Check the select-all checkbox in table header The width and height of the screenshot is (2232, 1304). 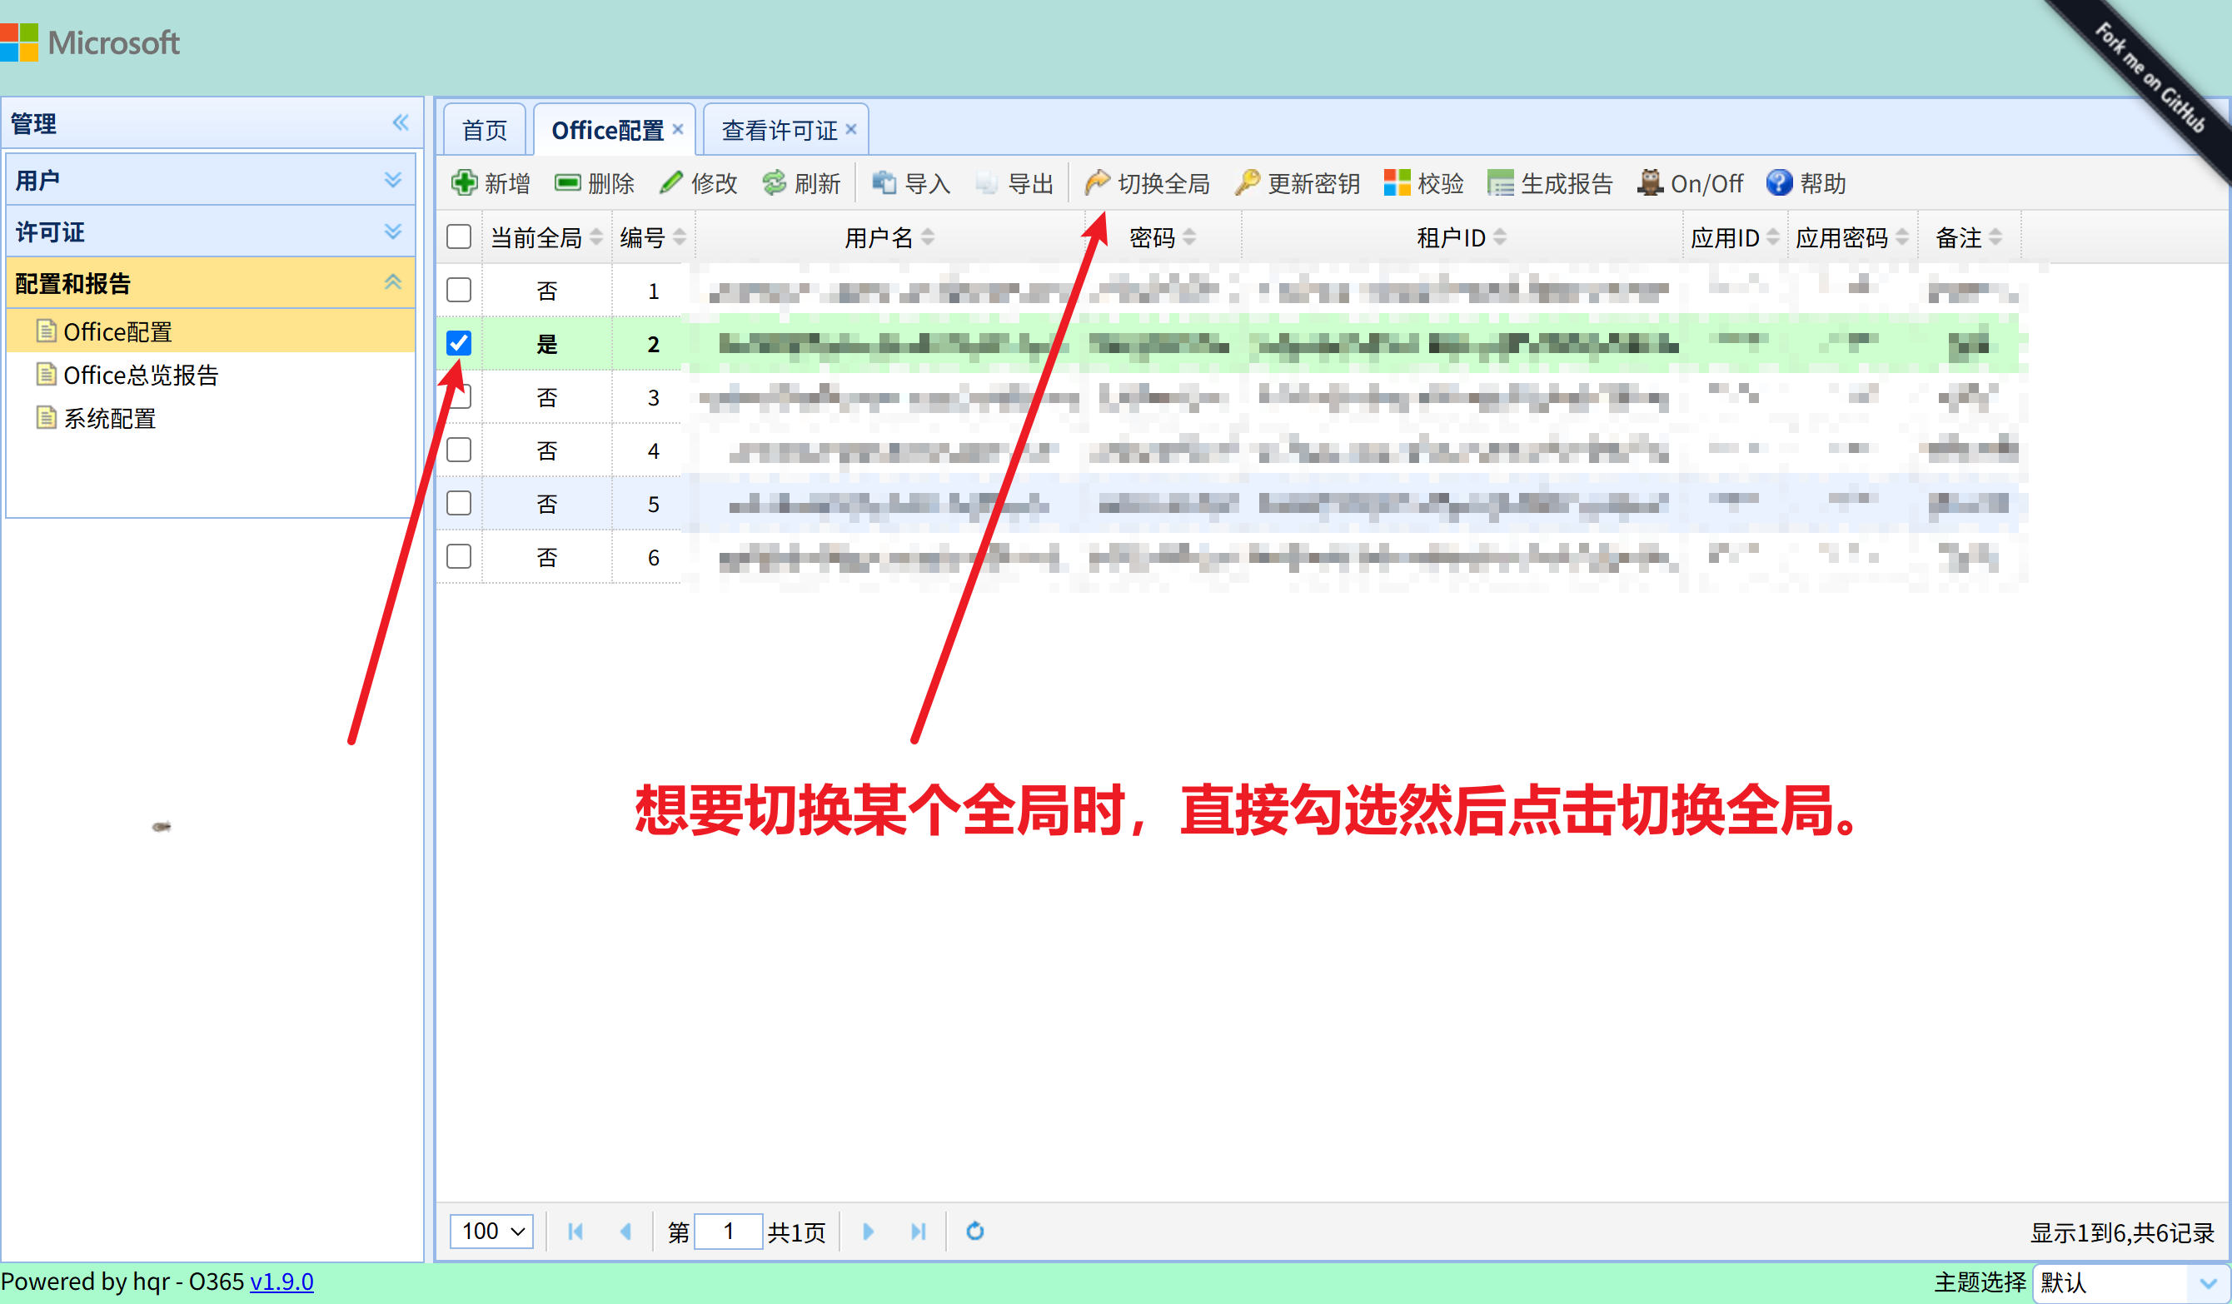point(460,236)
